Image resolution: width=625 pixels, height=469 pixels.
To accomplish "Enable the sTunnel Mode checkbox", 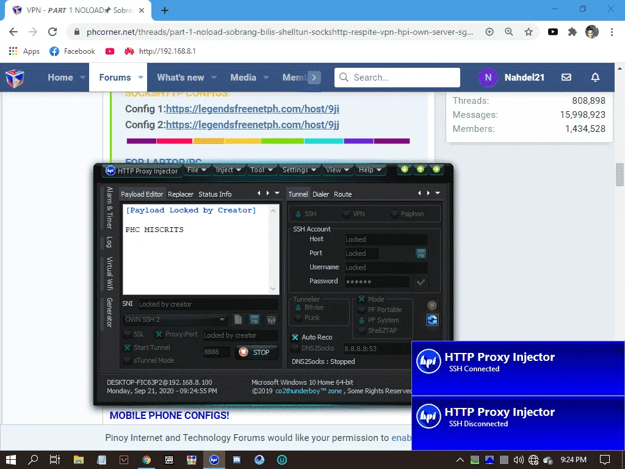I will coord(128,360).
